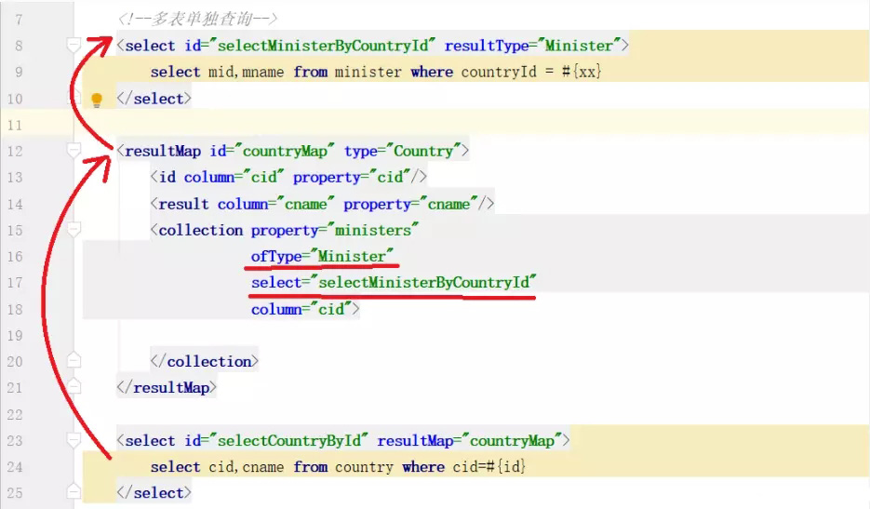The image size is (870, 509).
Task: Click resultType value "Minister" on line 8
Action: coord(579,46)
